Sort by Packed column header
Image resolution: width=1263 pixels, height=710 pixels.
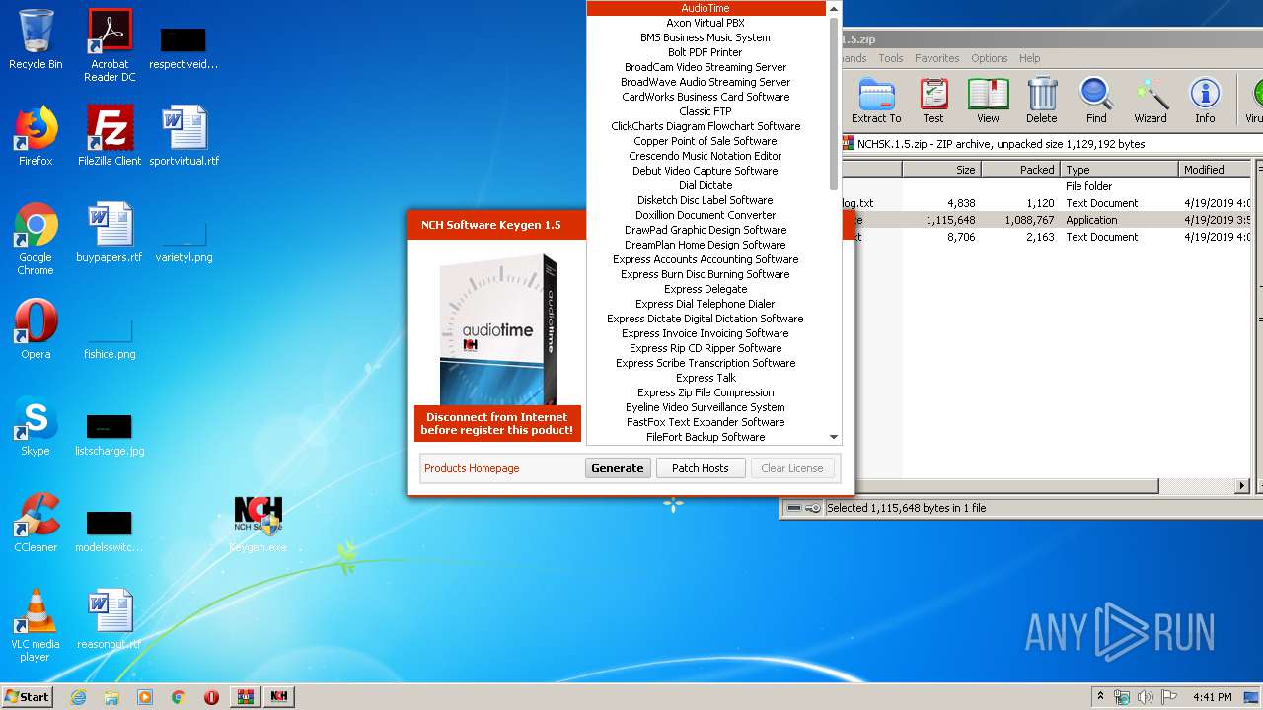click(1020, 170)
